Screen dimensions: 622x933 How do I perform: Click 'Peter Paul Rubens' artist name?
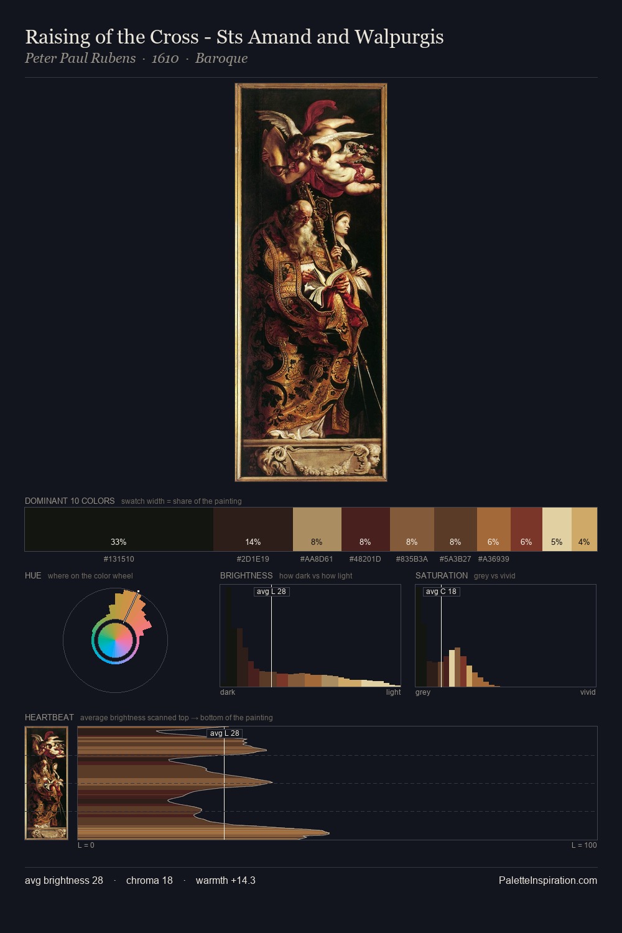coord(80,58)
